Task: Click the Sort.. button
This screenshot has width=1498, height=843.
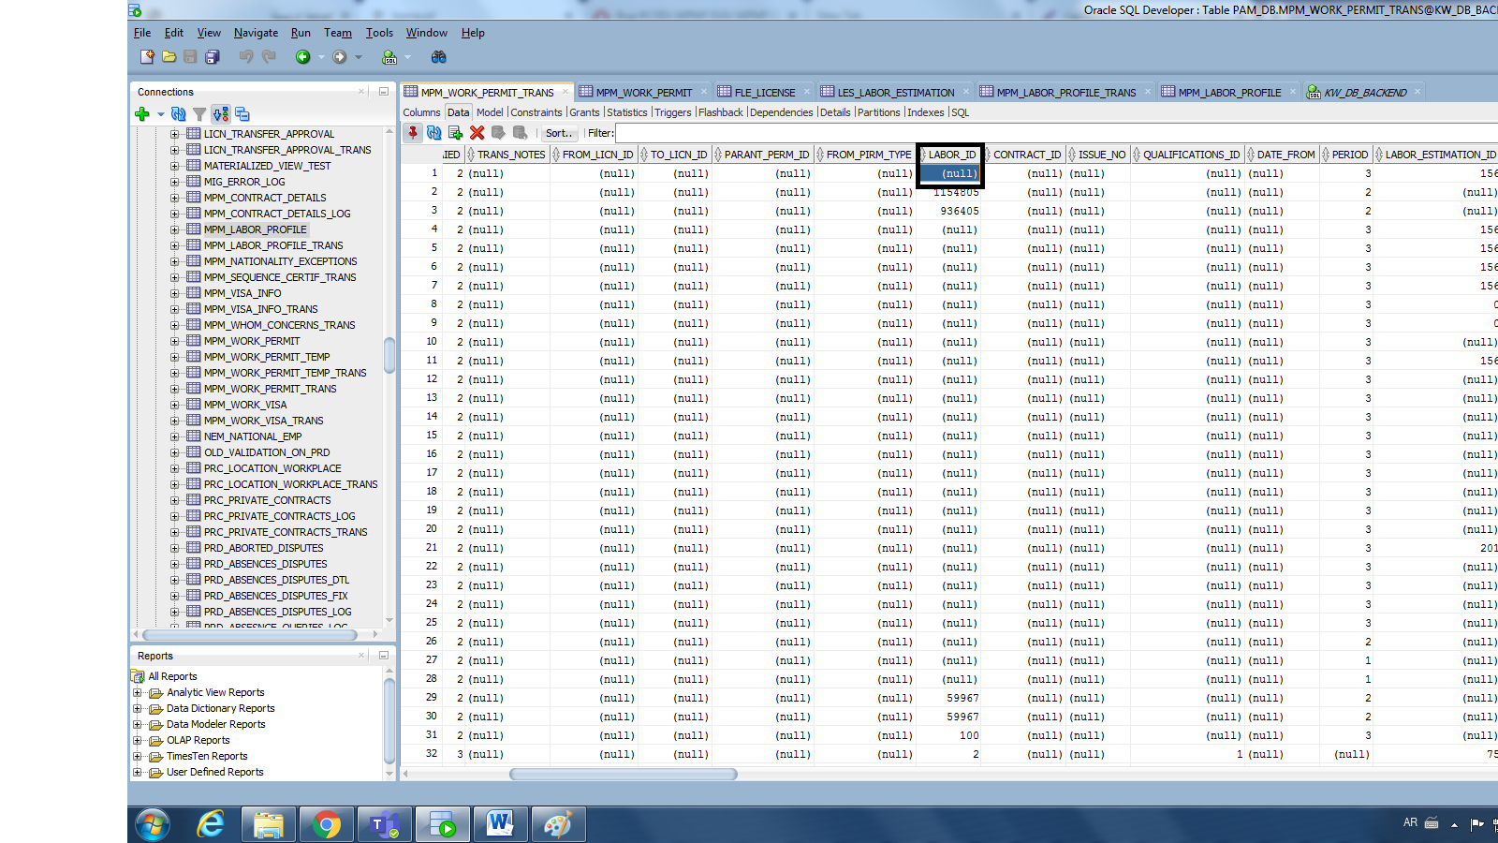Action: pyautogui.click(x=558, y=133)
